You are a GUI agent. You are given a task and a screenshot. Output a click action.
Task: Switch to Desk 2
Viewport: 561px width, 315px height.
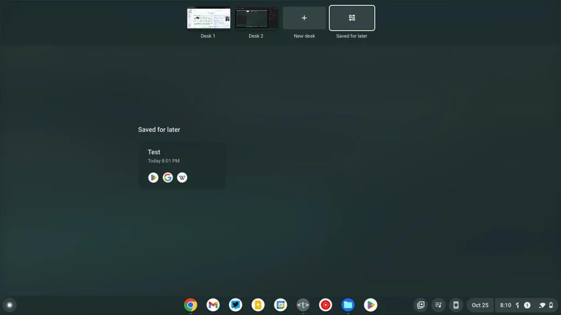tap(256, 17)
